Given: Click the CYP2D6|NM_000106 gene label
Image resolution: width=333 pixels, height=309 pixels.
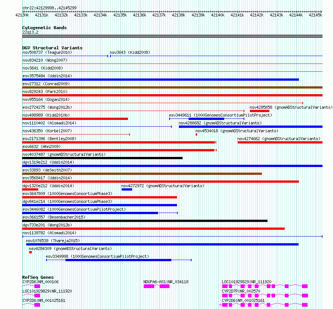Looking at the screenshot, I should pyautogui.click(x=40, y=282).
